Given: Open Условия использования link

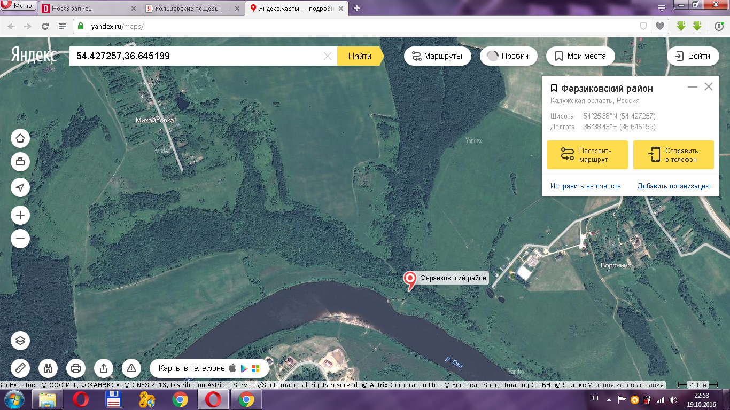Looking at the screenshot, I should coord(626,385).
